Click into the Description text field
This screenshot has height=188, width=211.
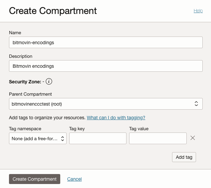[x=105, y=66]
